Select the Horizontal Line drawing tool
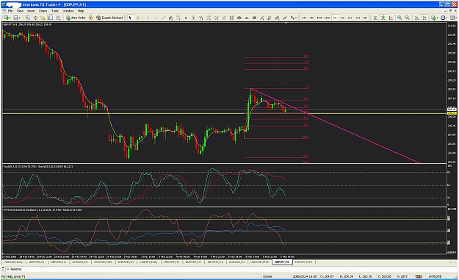 coord(156,18)
